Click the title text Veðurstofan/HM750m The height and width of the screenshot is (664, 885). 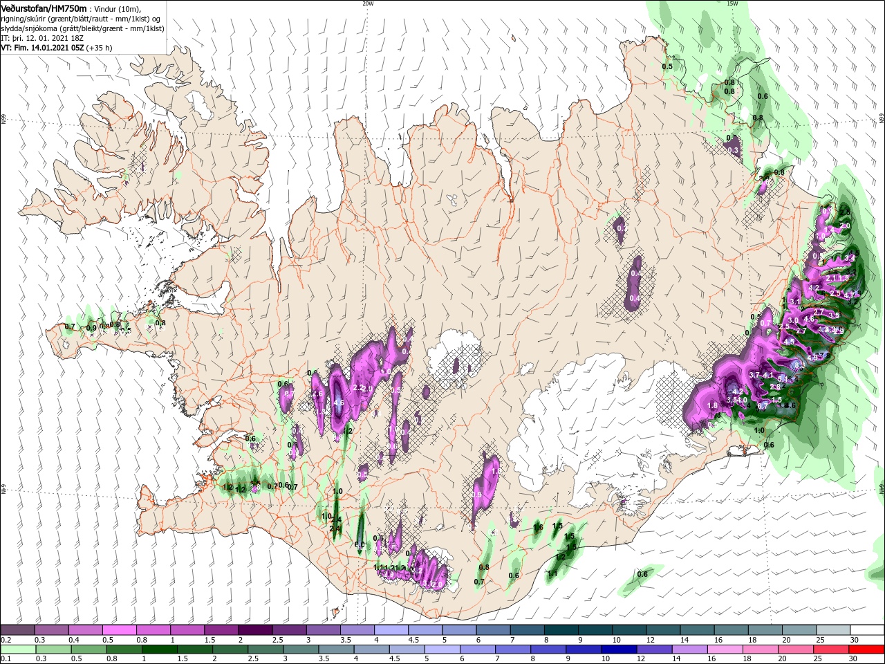coord(44,8)
